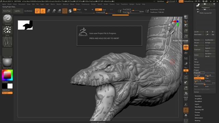Click the Solo mode icon
This screenshot has height=123, width=219.
[x=186, y=115]
